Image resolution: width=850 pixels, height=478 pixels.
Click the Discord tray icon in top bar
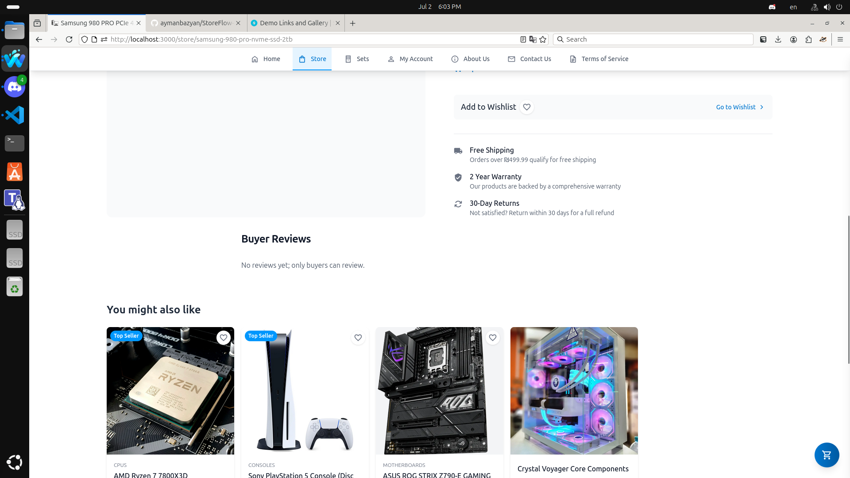tap(772, 7)
